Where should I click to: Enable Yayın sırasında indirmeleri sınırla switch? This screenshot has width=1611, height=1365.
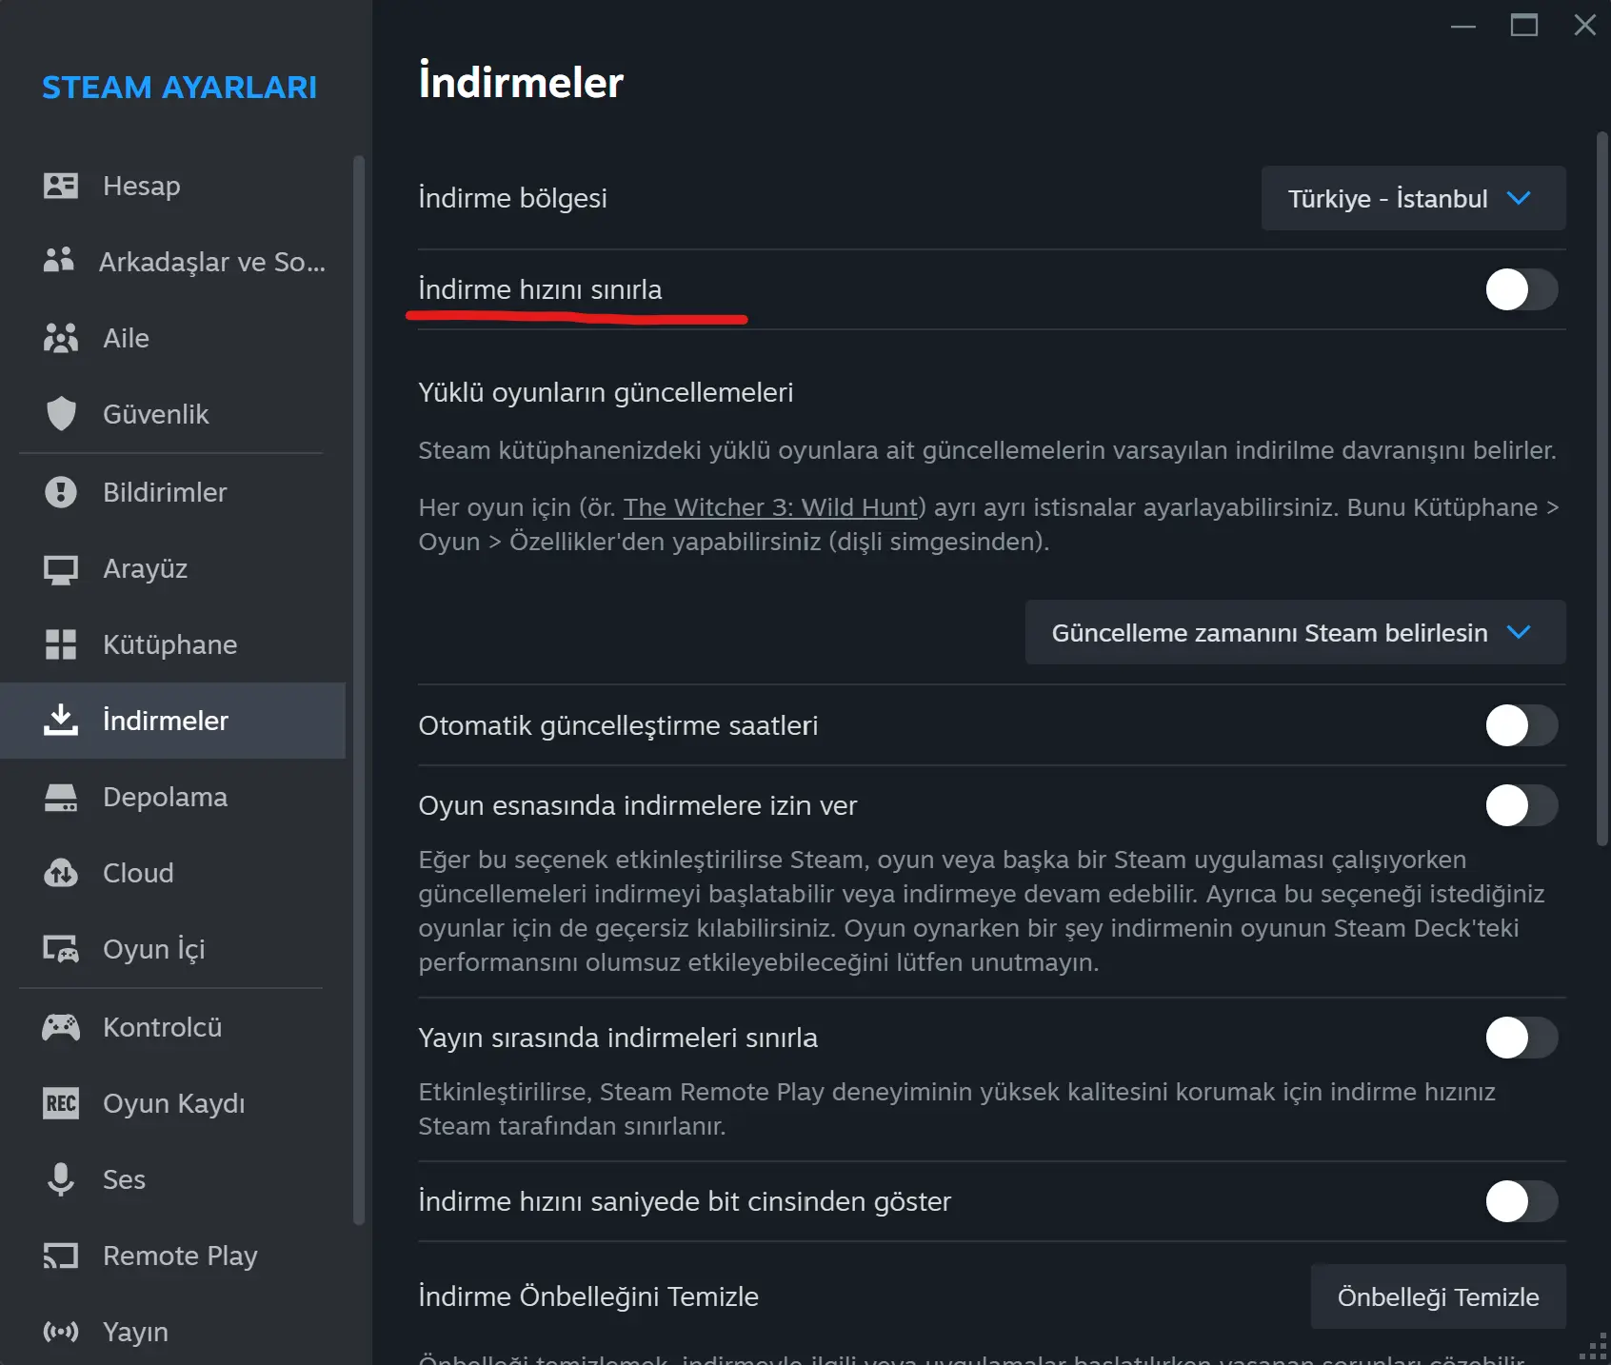pos(1521,1038)
